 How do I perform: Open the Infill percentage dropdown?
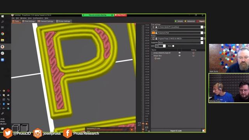[x=164, y=46]
